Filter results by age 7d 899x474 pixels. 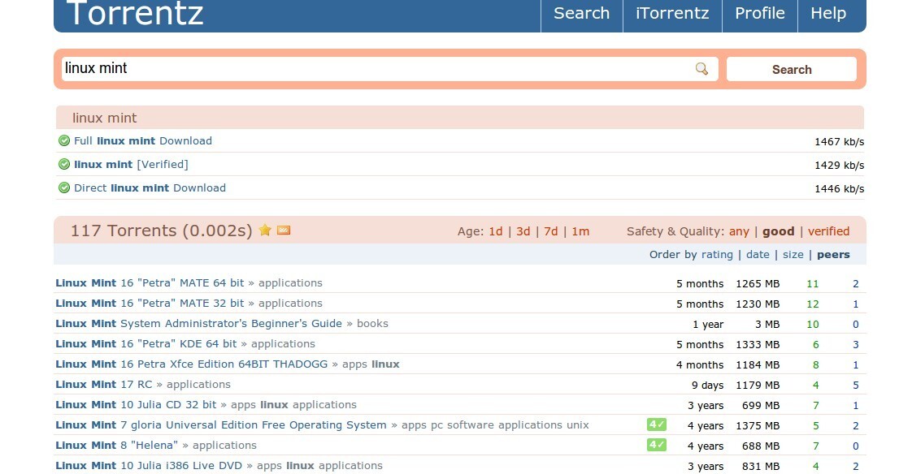click(550, 231)
